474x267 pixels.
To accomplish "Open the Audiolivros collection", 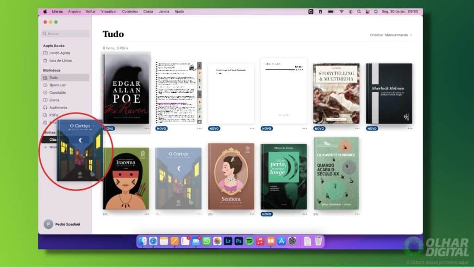I will pos(58,108).
